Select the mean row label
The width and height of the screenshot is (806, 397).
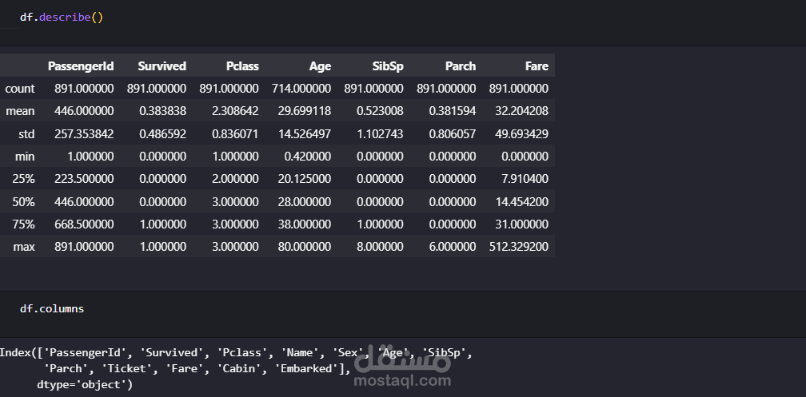coord(19,111)
